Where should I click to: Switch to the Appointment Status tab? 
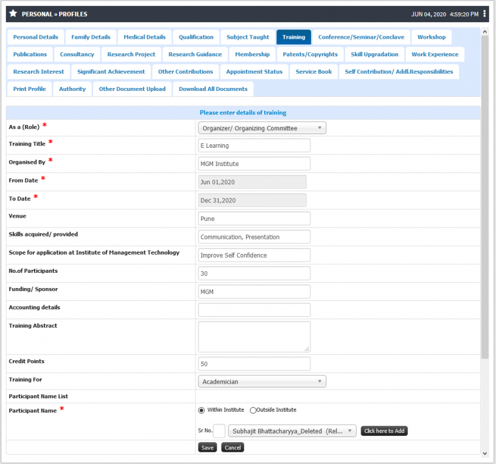pyautogui.click(x=254, y=72)
